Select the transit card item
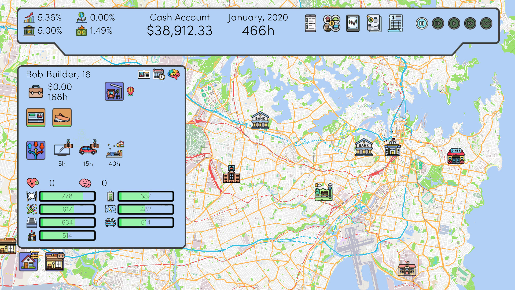 [x=36, y=118]
